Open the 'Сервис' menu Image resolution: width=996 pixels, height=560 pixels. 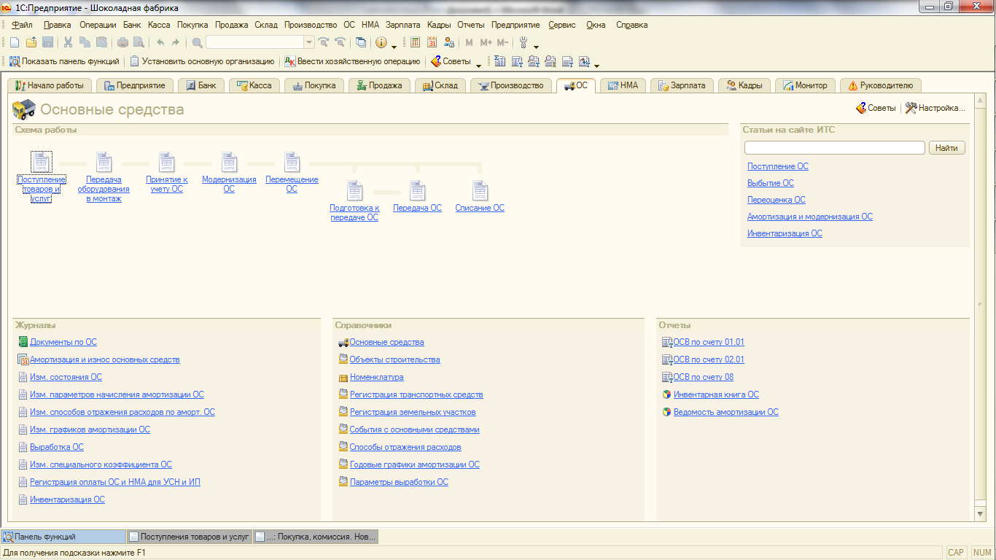click(562, 25)
